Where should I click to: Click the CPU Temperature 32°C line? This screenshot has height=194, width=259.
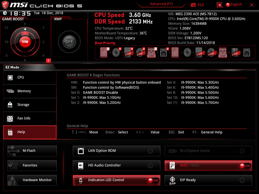[114, 28]
